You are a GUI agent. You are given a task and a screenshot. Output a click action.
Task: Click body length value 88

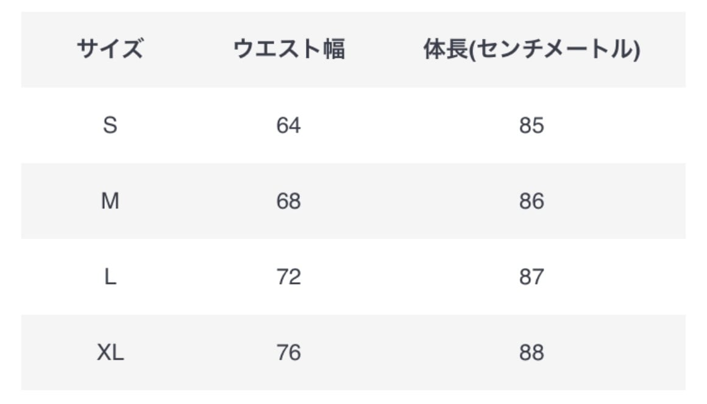tap(531, 353)
